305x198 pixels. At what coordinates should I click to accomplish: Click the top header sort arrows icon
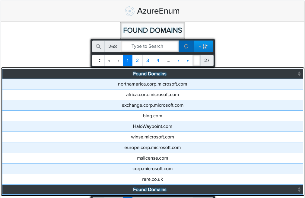point(299,74)
